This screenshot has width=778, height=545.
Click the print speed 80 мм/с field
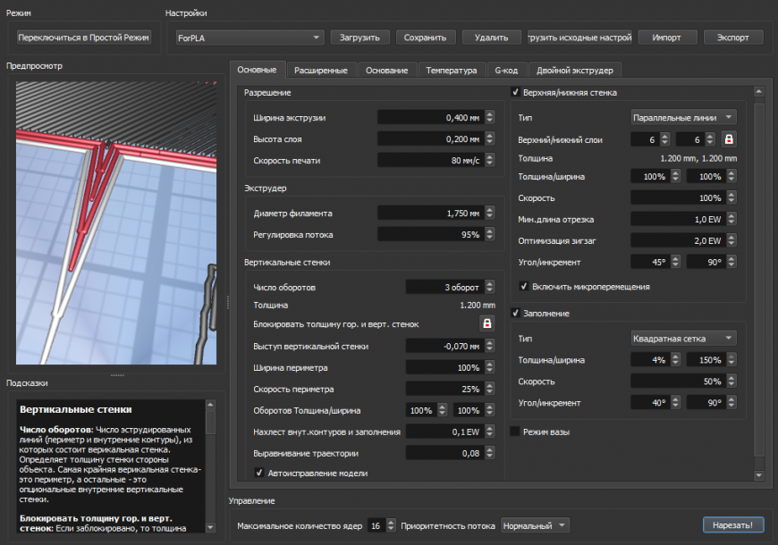click(x=431, y=160)
